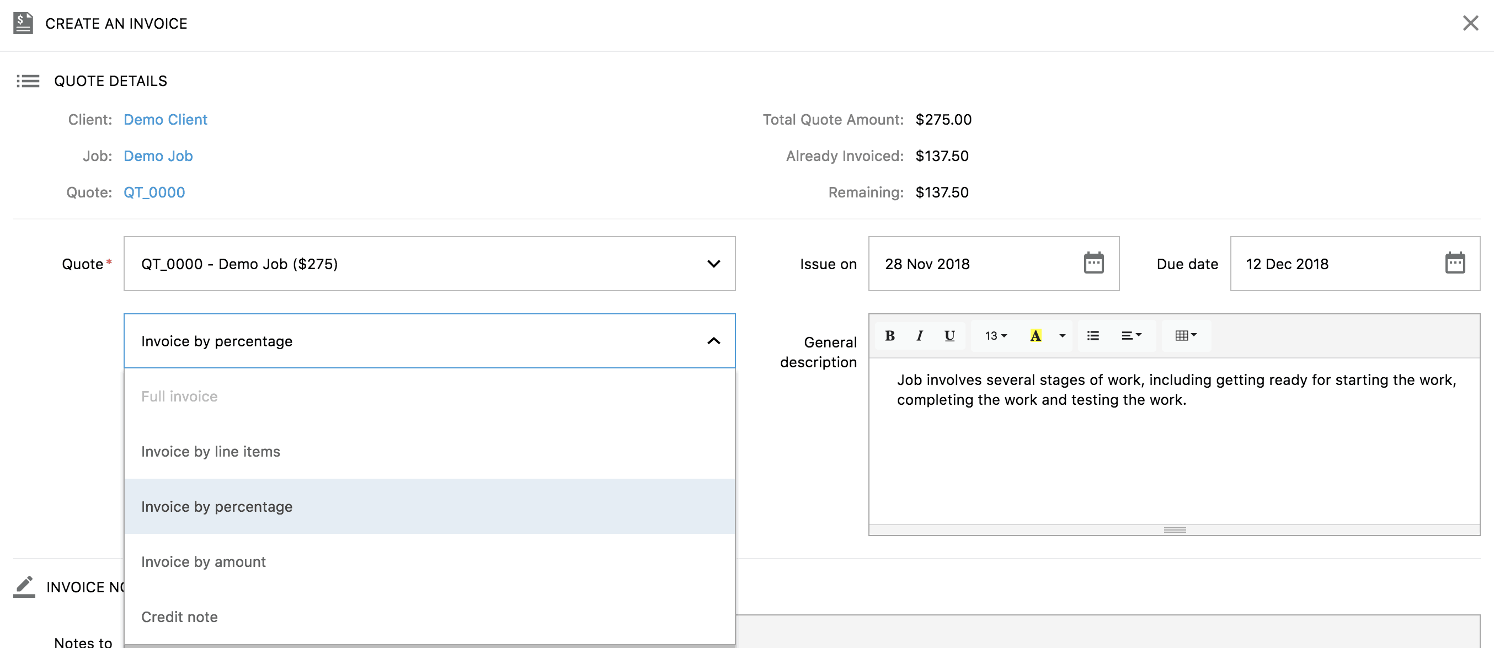Screen dimensions: 1494x648
Task: Select Credit note option
Action: point(180,617)
